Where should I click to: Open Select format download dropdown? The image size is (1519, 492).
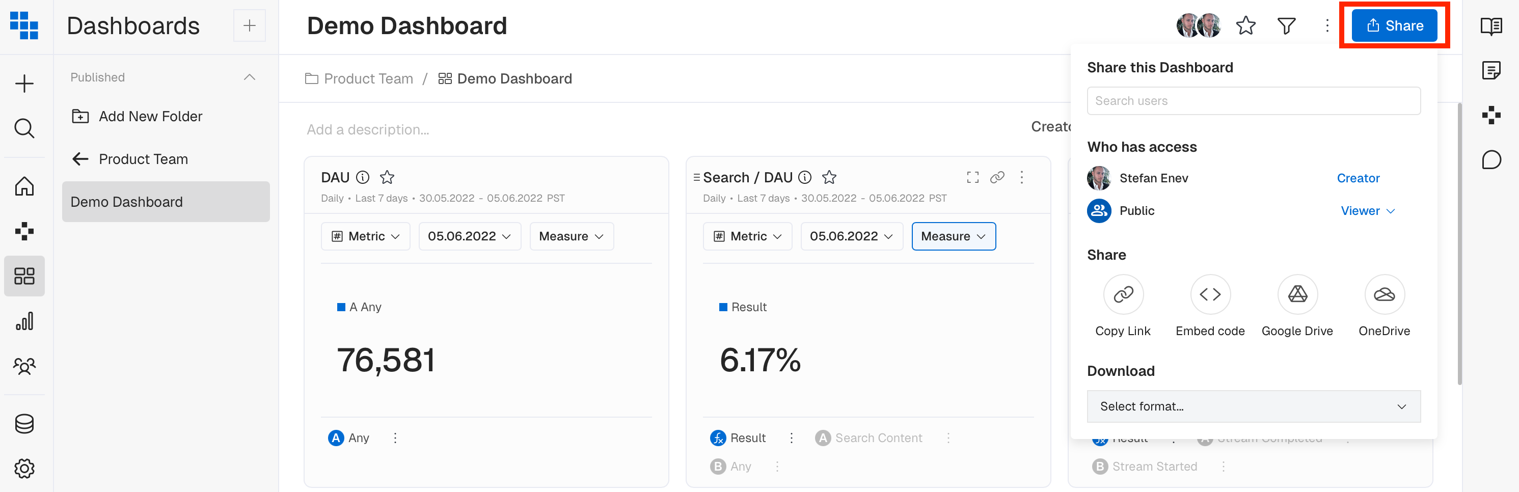click(1254, 406)
